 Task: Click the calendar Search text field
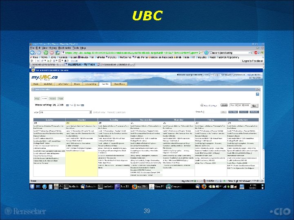[212, 112]
